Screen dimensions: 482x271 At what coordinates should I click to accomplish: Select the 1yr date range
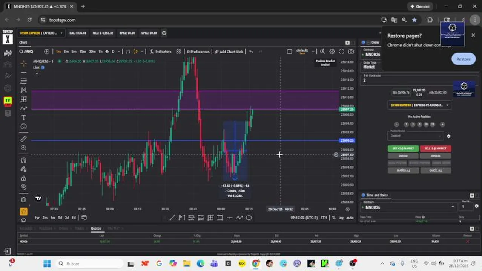coord(37,218)
